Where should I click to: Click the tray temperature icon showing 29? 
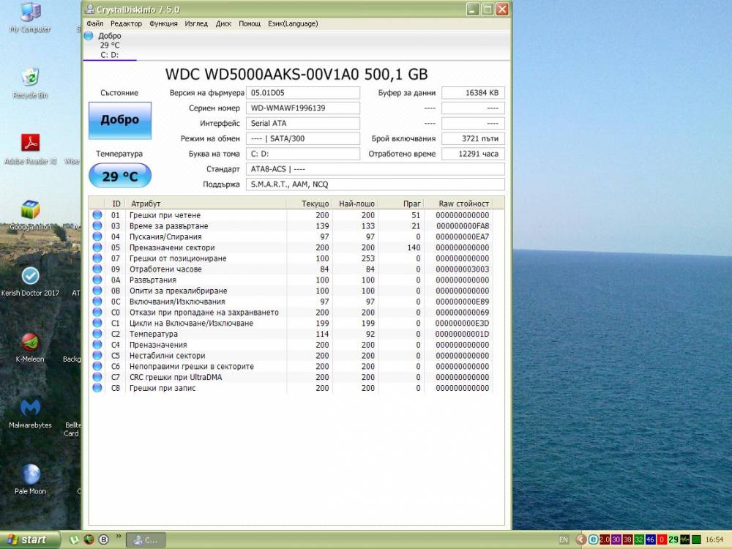pyautogui.click(x=673, y=539)
